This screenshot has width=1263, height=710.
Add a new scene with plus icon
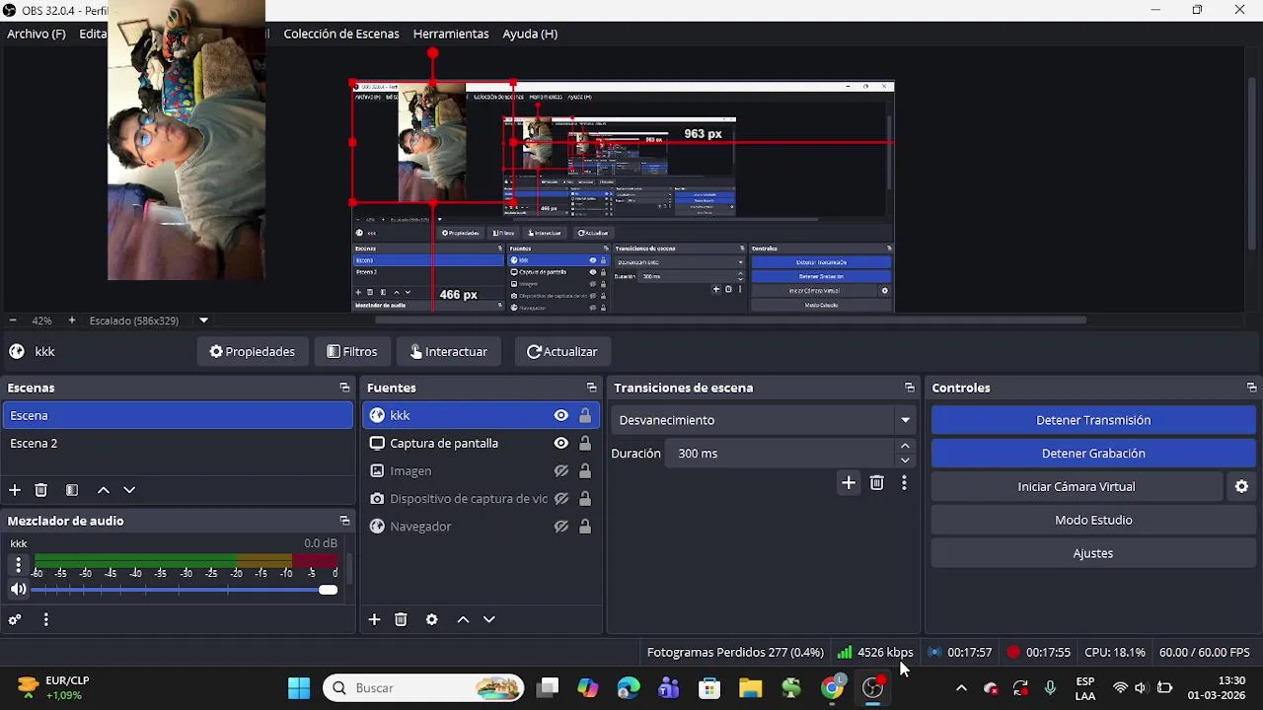[15, 490]
